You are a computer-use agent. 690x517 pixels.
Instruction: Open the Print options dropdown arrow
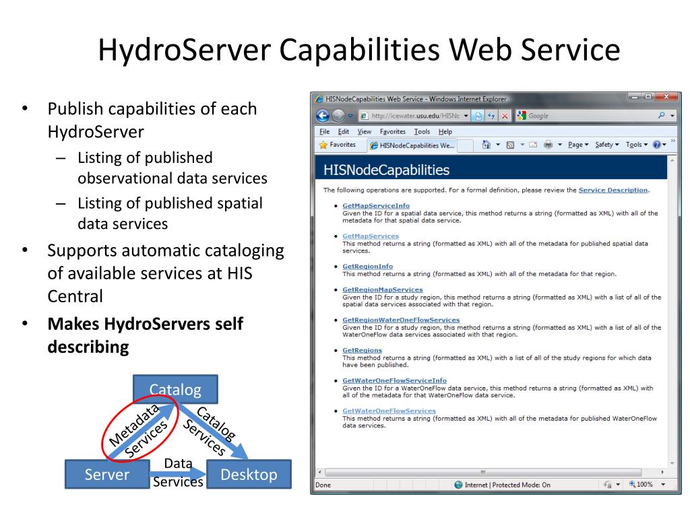click(x=560, y=145)
